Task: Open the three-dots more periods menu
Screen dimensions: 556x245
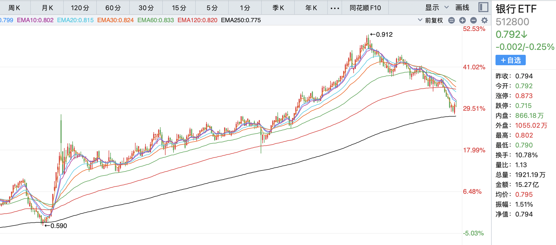Action: coord(335,8)
